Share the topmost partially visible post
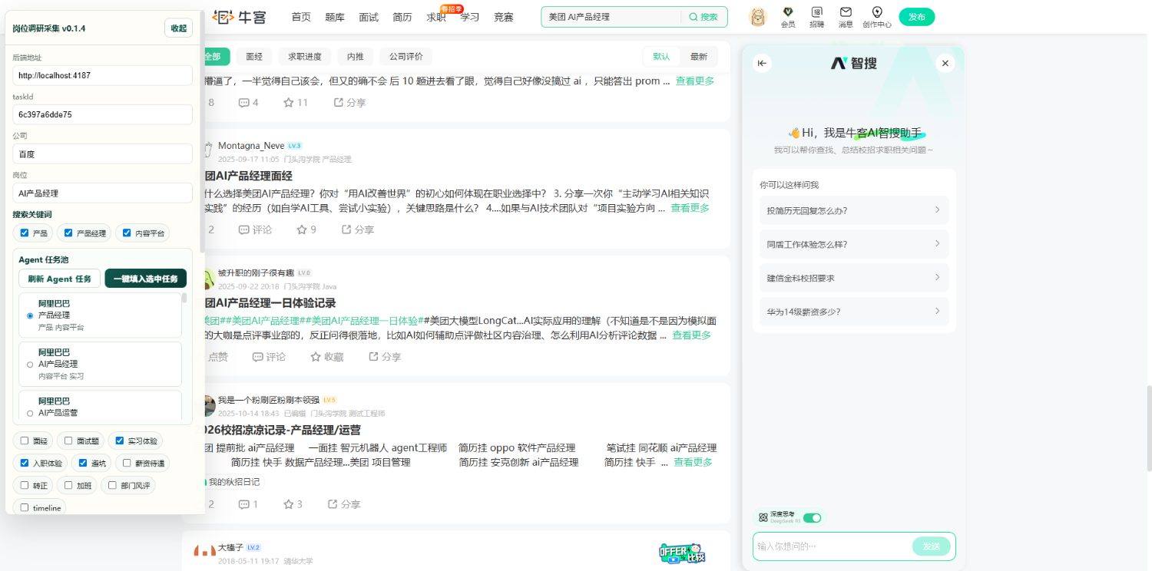Image resolution: width=1152 pixels, height=571 pixels. pos(349,102)
